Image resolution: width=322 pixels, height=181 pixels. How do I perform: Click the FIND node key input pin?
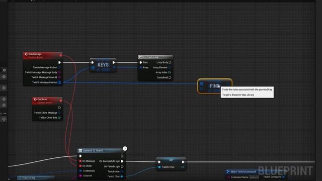pos(201,88)
